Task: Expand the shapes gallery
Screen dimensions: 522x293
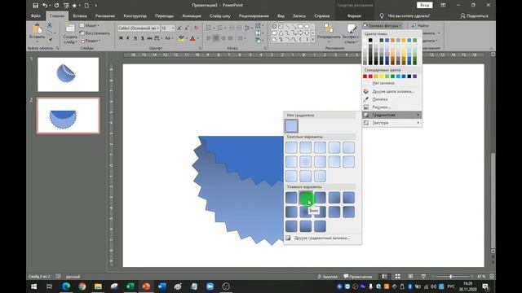Action: 312,40
